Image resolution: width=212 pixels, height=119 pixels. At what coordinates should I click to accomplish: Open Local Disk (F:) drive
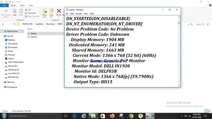14,73
